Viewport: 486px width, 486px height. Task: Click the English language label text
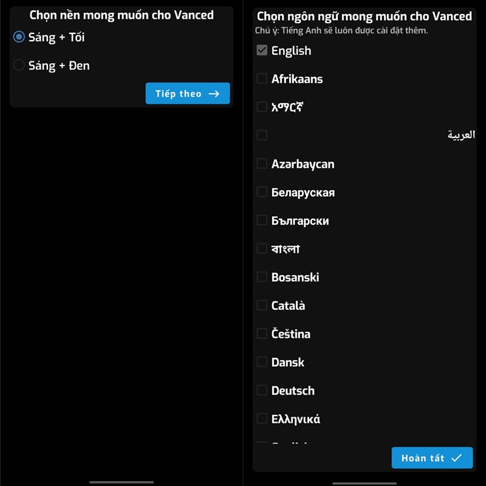(x=291, y=50)
